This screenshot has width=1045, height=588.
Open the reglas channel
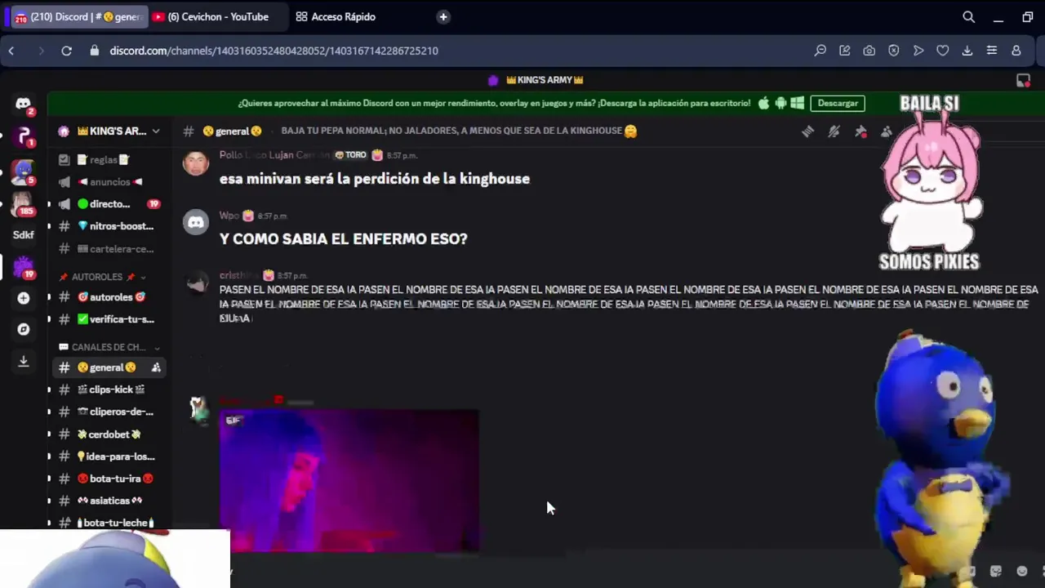[109, 160]
